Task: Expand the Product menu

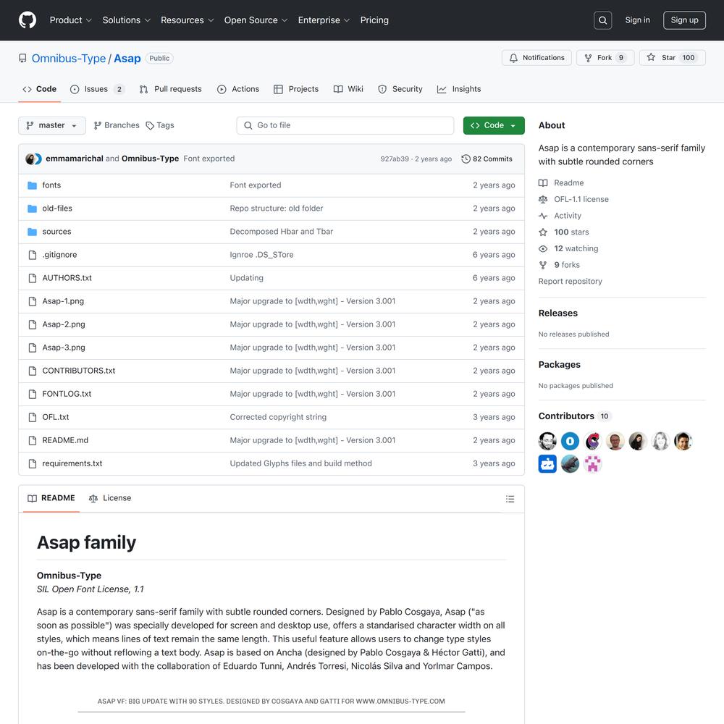Action: 71,20
